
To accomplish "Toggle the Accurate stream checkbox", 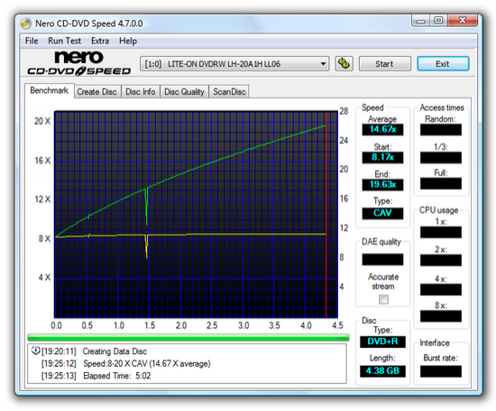I will 383,299.
